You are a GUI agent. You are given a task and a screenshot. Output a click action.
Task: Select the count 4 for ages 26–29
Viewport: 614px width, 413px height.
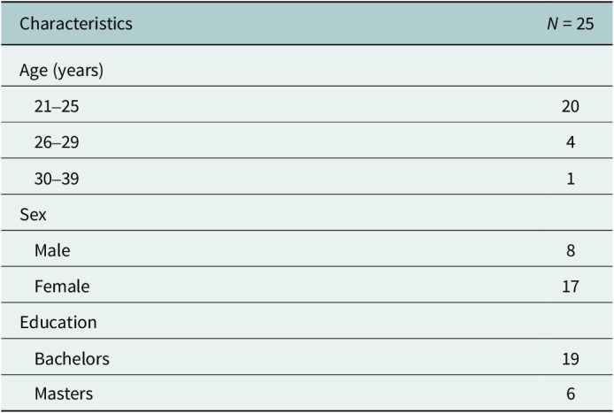(571, 142)
